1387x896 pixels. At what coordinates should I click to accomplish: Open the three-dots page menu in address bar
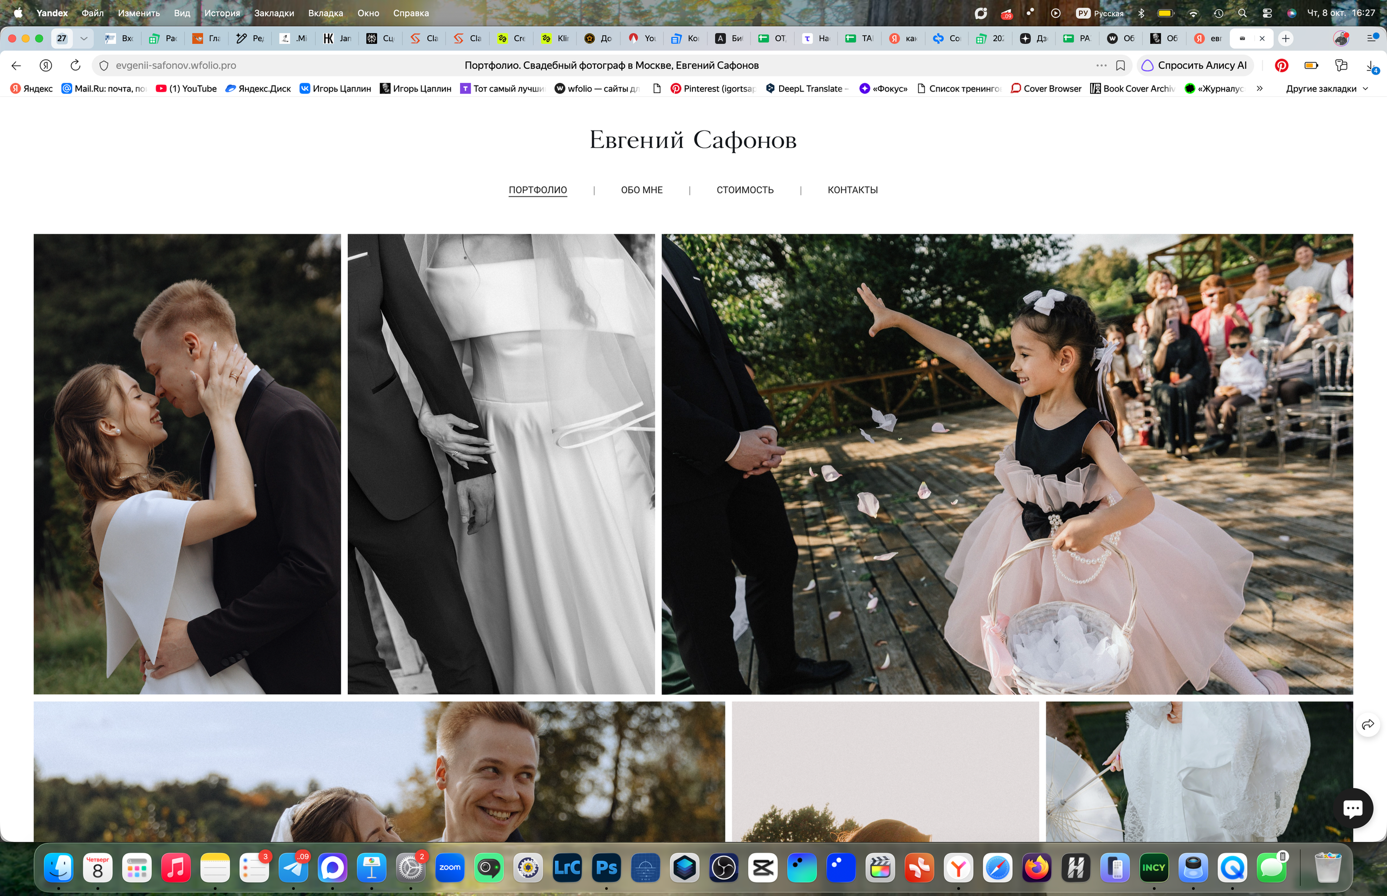1101,65
